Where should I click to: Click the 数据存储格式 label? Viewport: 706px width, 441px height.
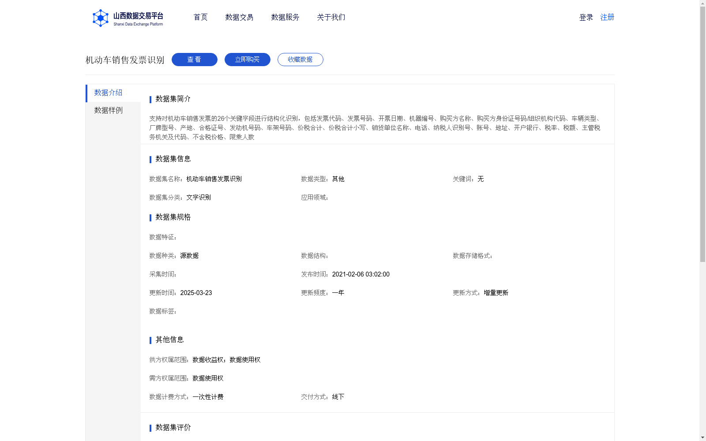click(x=473, y=256)
